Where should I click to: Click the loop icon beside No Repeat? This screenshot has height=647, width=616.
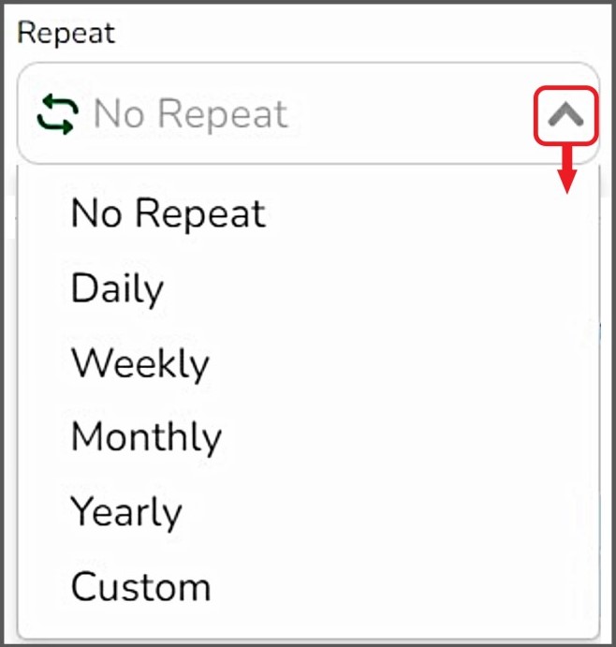58,114
